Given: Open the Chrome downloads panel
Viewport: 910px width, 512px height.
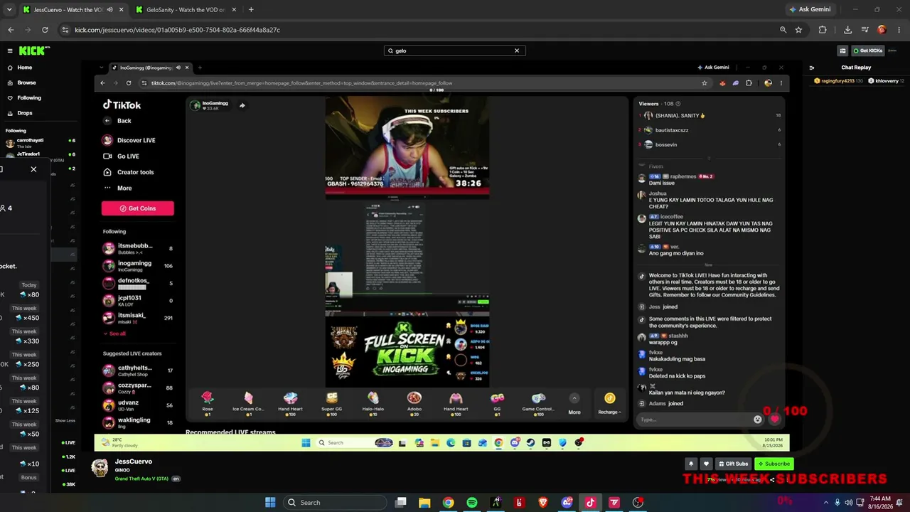Looking at the screenshot, I should 847,30.
